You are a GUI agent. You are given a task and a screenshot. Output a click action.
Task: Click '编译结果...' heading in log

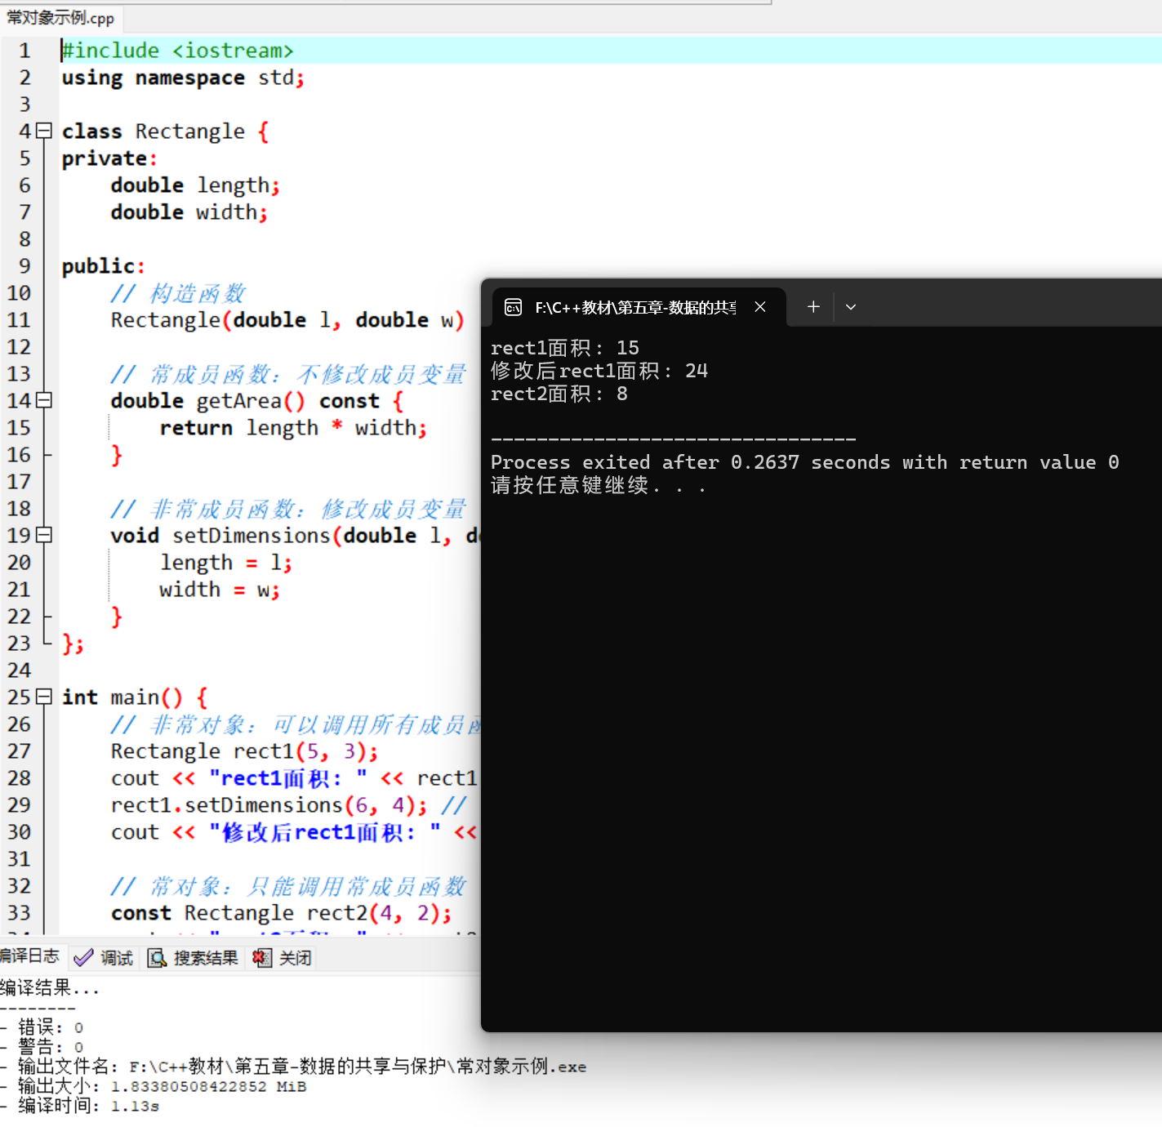coord(50,988)
